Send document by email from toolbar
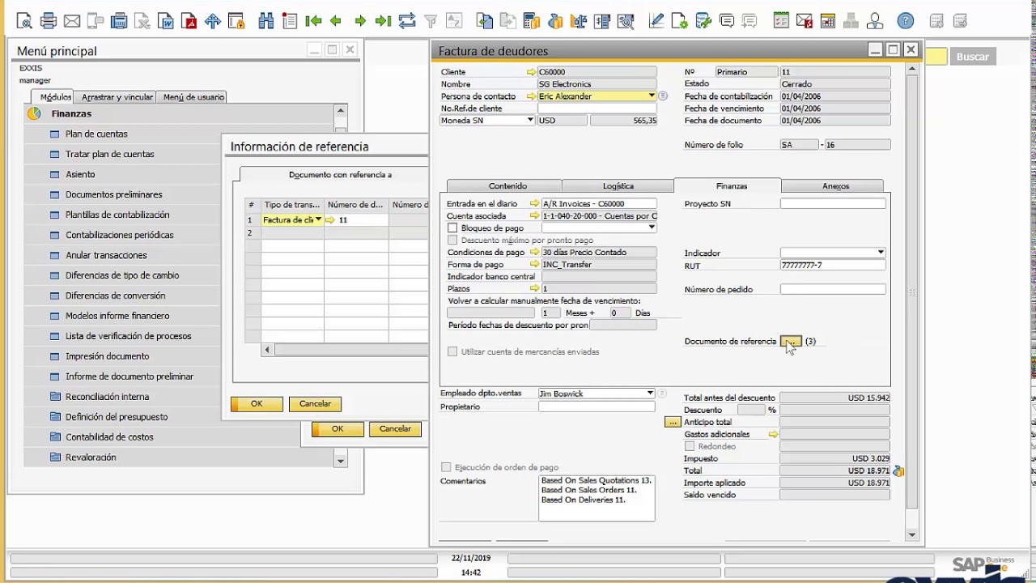 click(71, 21)
